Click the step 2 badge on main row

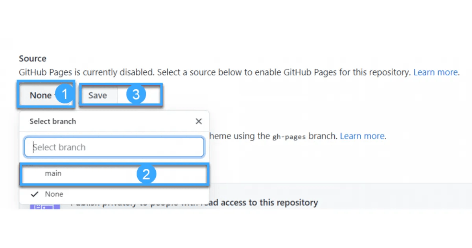click(x=146, y=174)
